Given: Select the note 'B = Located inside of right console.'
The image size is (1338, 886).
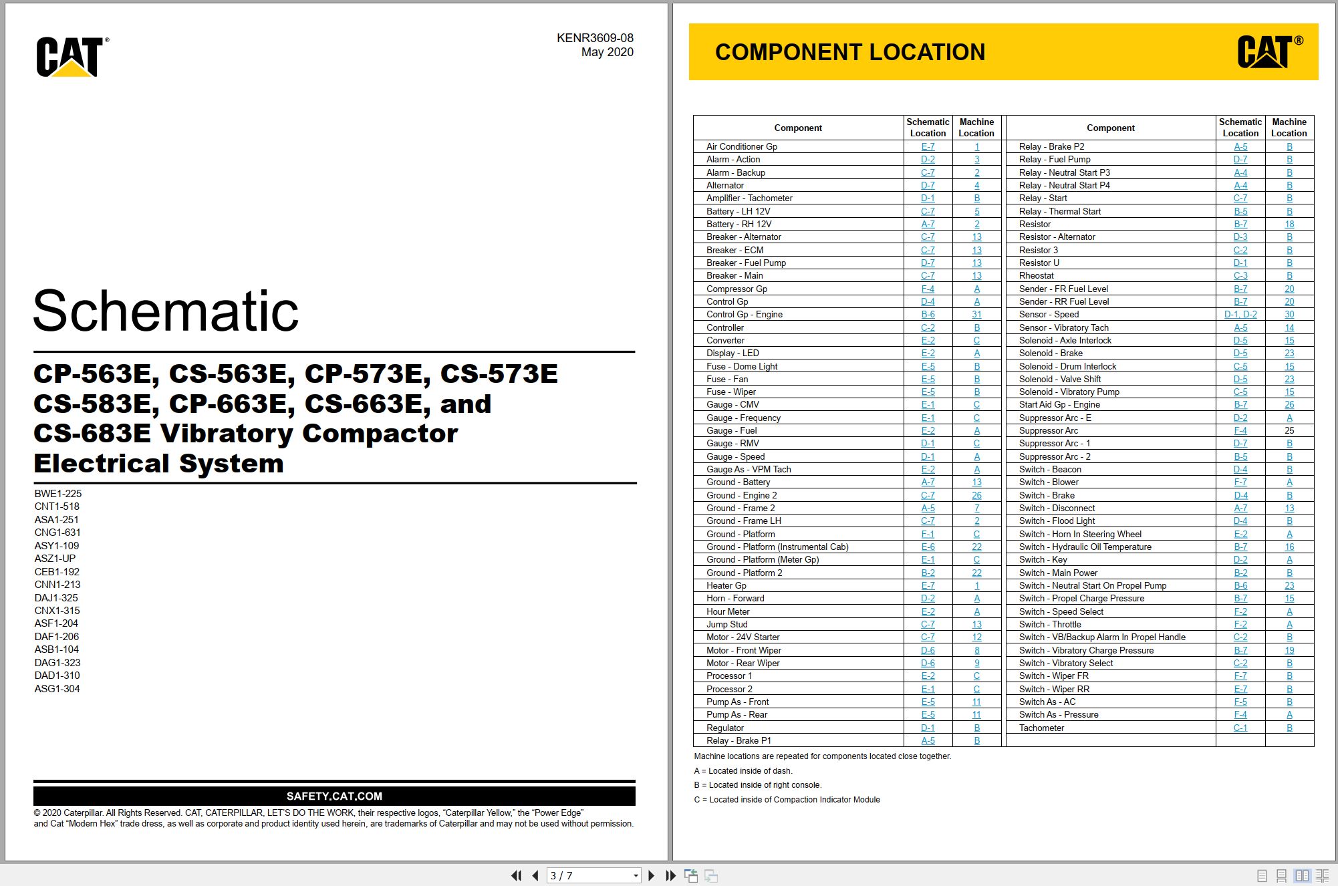Looking at the screenshot, I should (758, 785).
